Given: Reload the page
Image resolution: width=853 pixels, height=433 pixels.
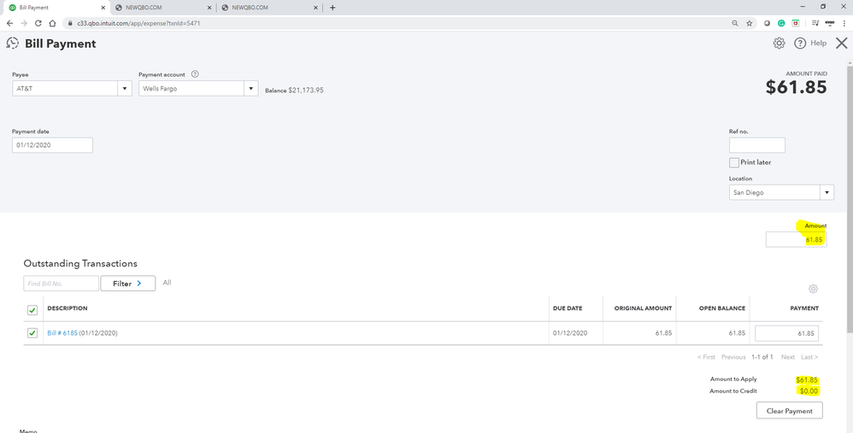Looking at the screenshot, I should click(38, 23).
